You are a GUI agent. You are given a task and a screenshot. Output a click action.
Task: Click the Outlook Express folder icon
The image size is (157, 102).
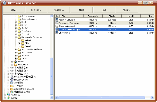click(x=19, y=19)
